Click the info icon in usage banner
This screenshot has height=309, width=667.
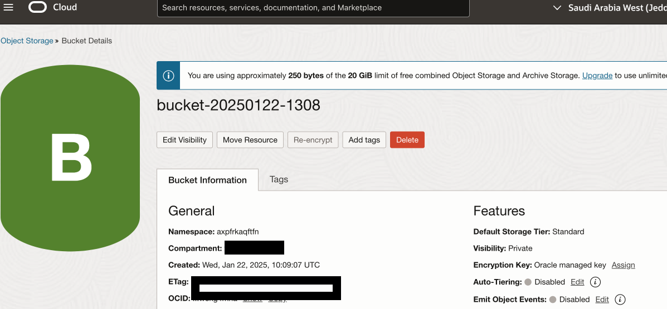168,76
